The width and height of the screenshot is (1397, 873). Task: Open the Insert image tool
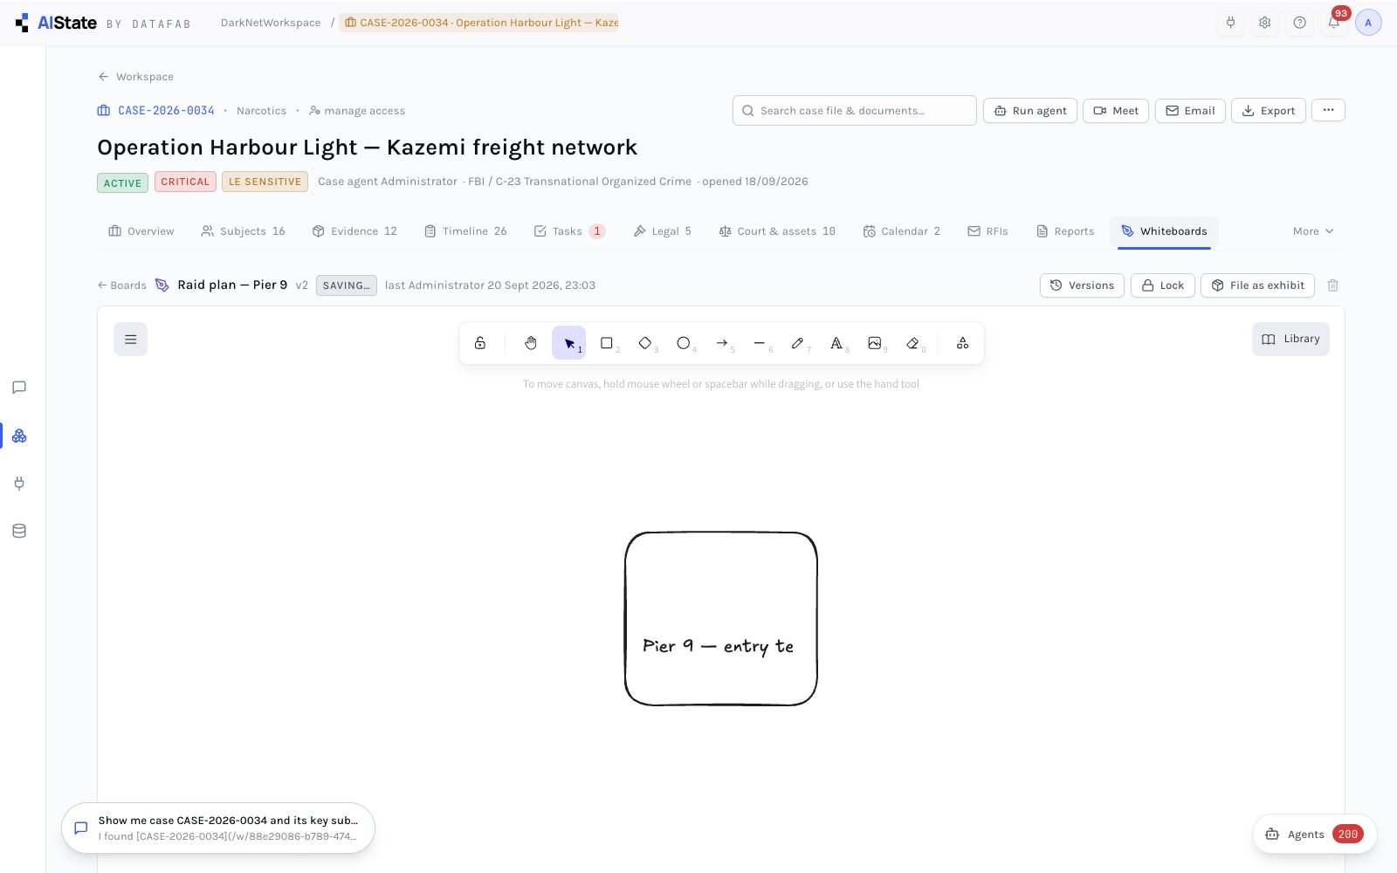click(x=875, y=343)
